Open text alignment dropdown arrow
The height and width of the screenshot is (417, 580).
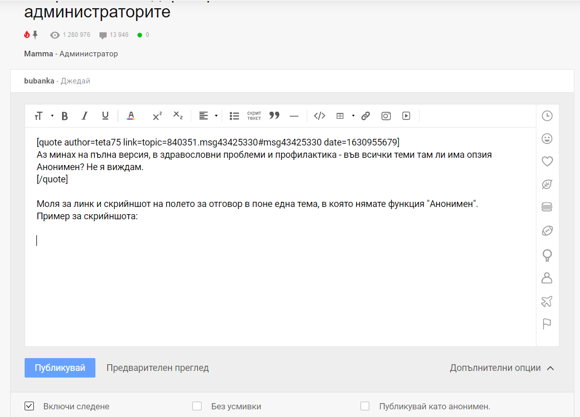click(216, 116)
